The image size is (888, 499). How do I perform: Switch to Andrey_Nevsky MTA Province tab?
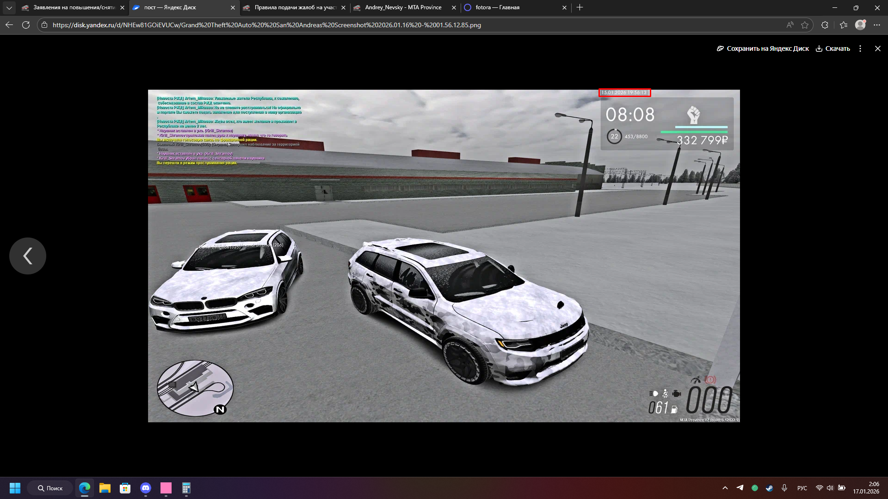402,7
